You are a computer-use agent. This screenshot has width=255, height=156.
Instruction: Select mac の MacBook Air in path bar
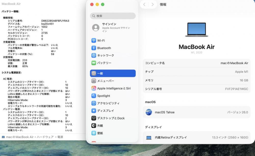point(20,137)
